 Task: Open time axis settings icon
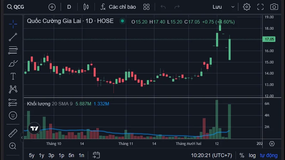pyautogui.click(x=272, y=144)
